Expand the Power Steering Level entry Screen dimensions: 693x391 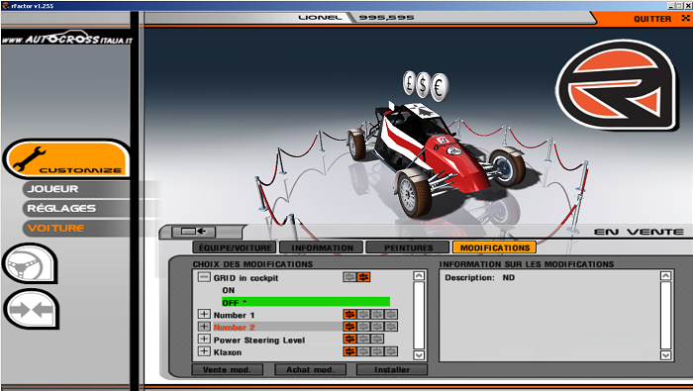pos(204,339)
